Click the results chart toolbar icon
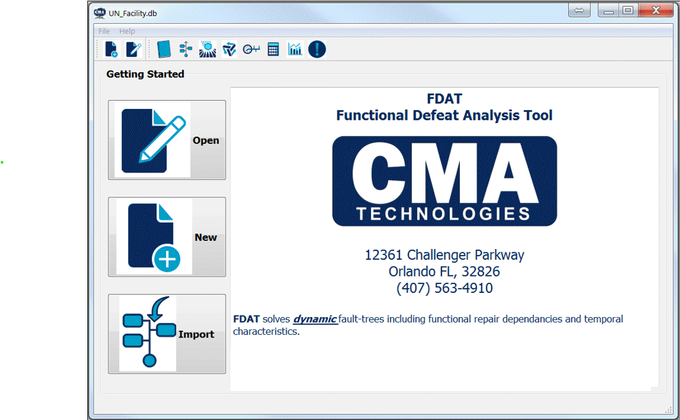Viewport: 680px width, 420px height. tap(295, 49)
